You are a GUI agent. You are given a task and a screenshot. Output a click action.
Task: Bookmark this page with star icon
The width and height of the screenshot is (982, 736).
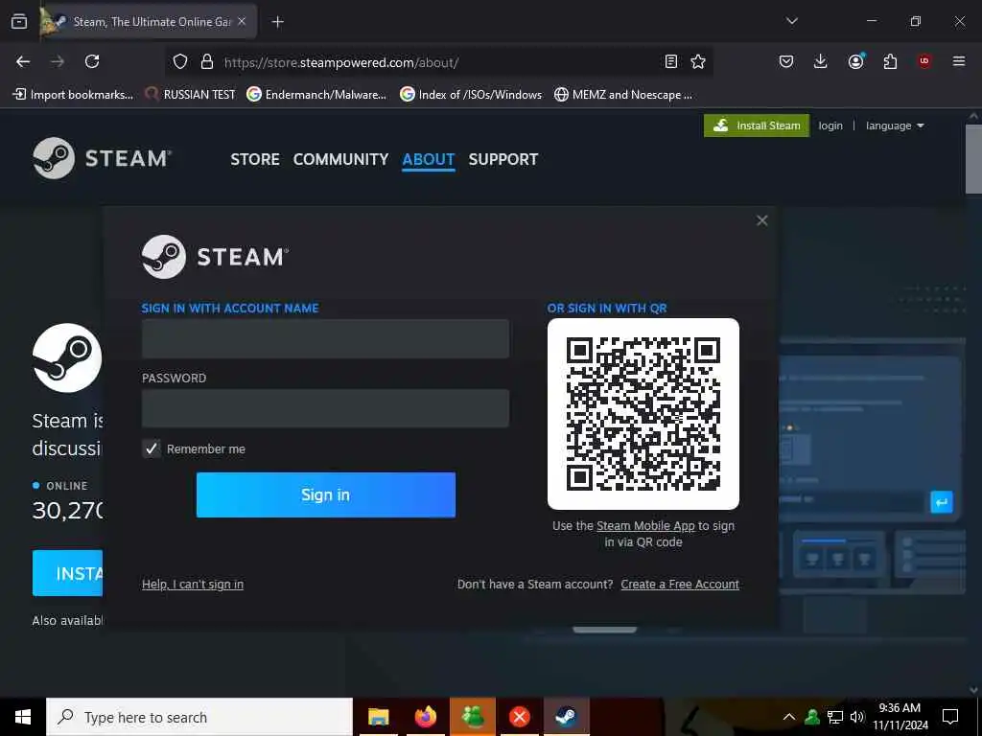click(x=698, y=61)
